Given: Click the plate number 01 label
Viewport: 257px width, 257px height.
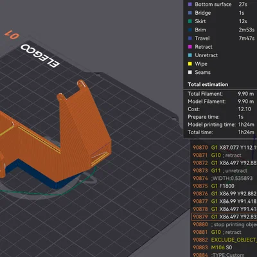Looking at the screenshot, I should click(12, 35).
